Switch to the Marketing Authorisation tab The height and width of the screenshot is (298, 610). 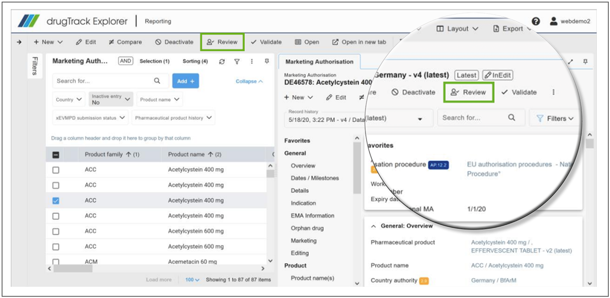(x=319, y=62)
